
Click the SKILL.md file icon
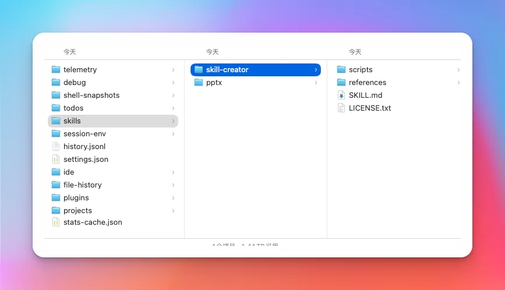pos(341,95)
